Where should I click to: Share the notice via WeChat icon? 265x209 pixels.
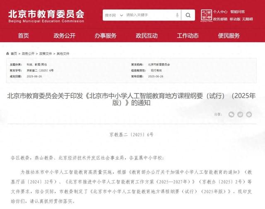[231, 114]
